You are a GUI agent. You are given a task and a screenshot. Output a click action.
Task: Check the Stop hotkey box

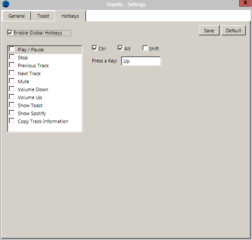point(12,57)
